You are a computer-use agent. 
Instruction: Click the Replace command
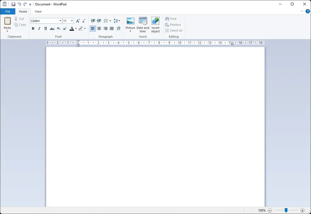tap(173, 25)
